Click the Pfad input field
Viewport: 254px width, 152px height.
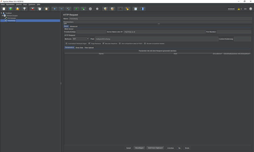click(x=156, y=39)
